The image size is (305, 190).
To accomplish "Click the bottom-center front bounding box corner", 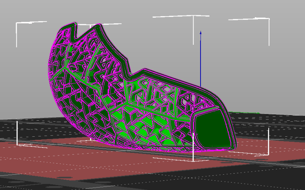I will click(x=193, y=159).
